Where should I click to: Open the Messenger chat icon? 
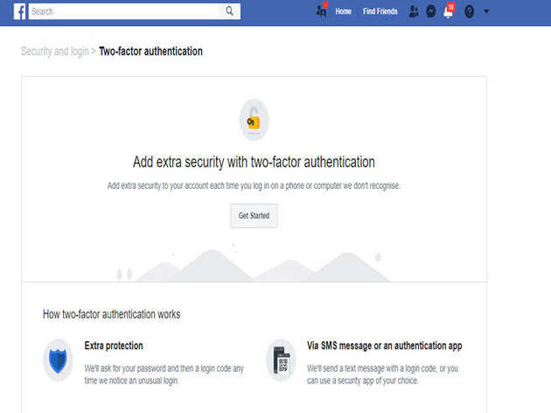click(x=431, y=11)
